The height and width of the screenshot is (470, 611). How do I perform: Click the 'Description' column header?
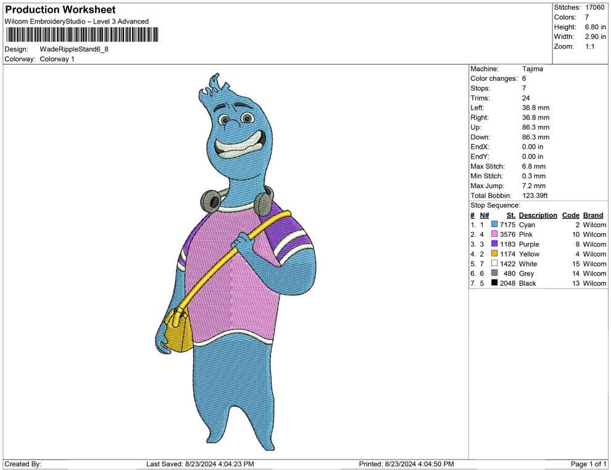pyautogui.click(x=538, y=215)
